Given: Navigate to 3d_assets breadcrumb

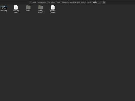Looking at the screenshot, I should click(52, 2).
